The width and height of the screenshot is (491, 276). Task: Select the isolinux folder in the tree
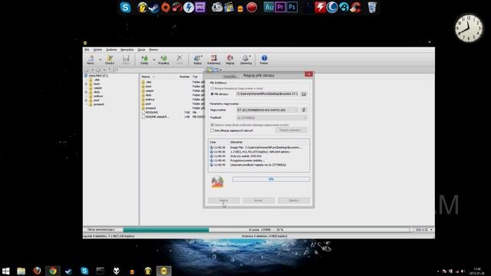[x=98, y=96]
